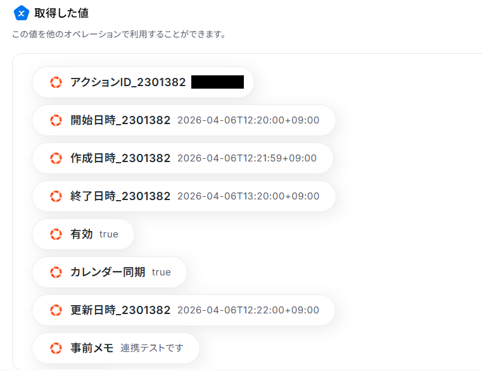Click the orange icon beside カレンダー同期
The width and height of the screenshot is (482, 371).
point(56,272)
